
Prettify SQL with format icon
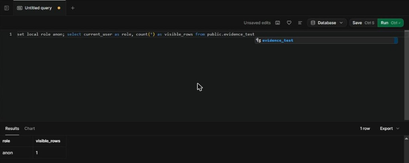click(x=300, y=23)
